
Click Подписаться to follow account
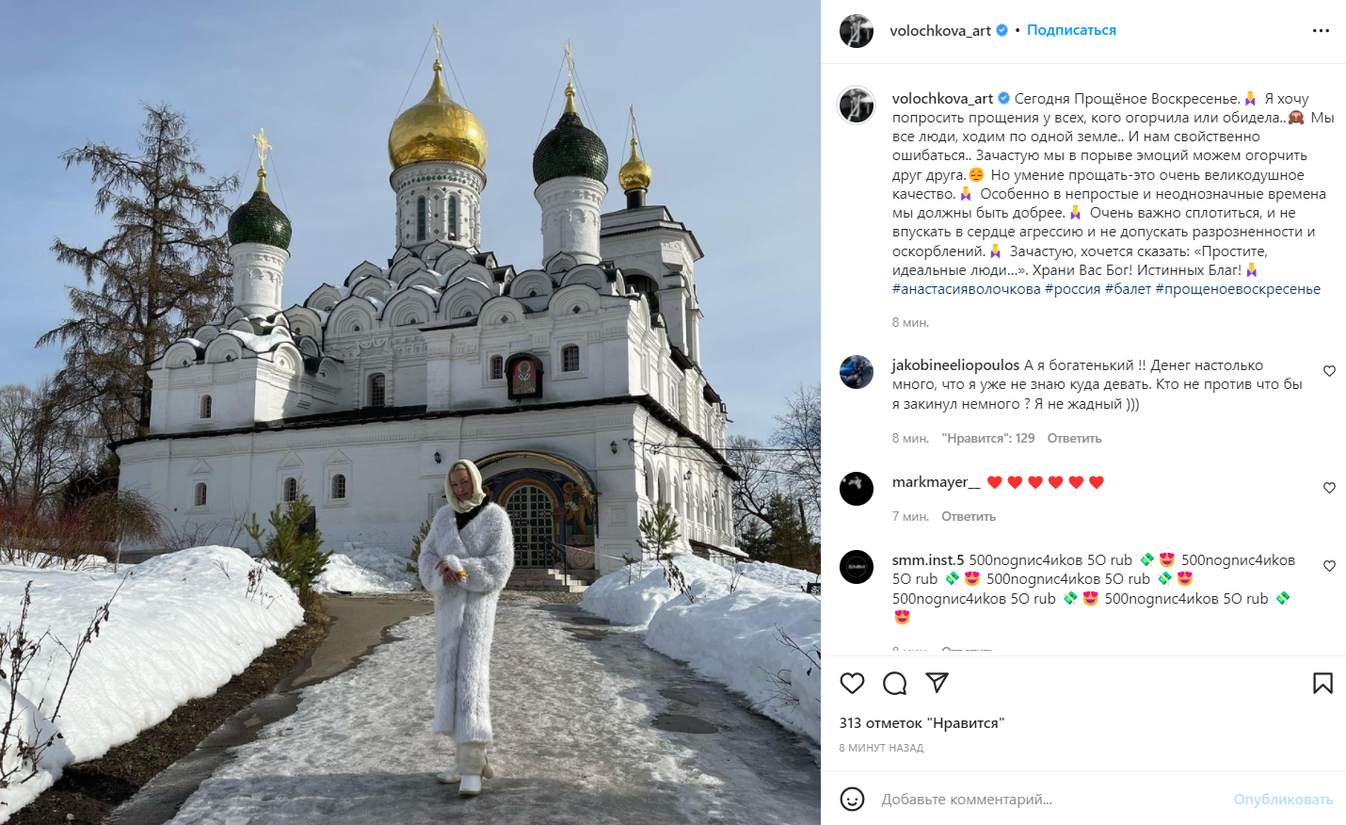coord(1071,30)
